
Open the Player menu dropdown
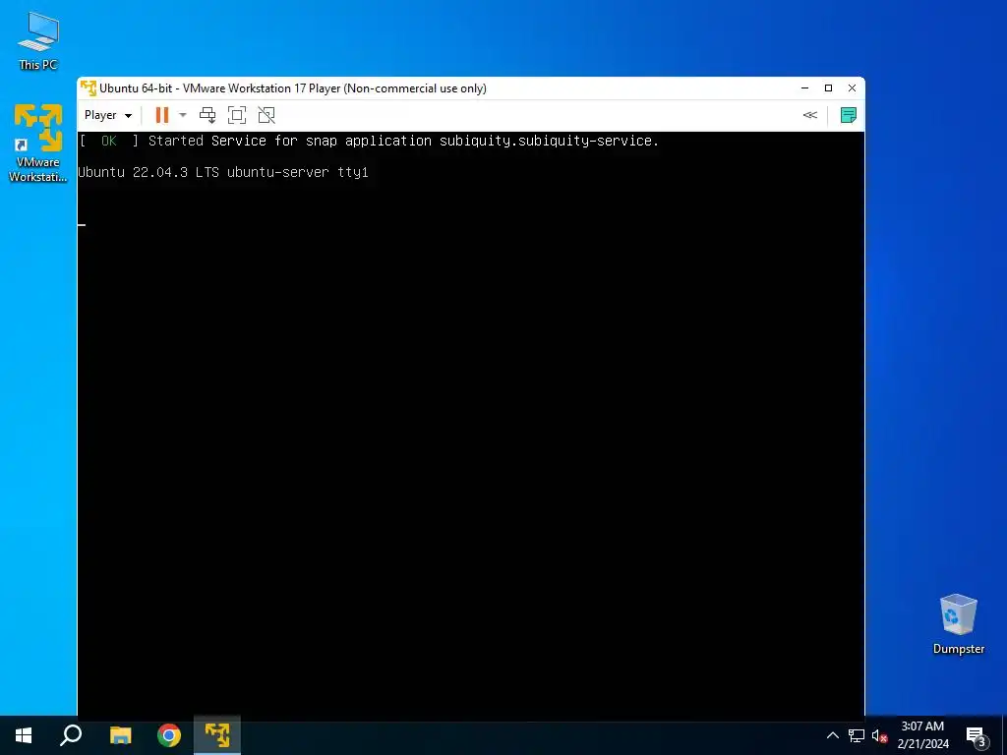point(108,115)
